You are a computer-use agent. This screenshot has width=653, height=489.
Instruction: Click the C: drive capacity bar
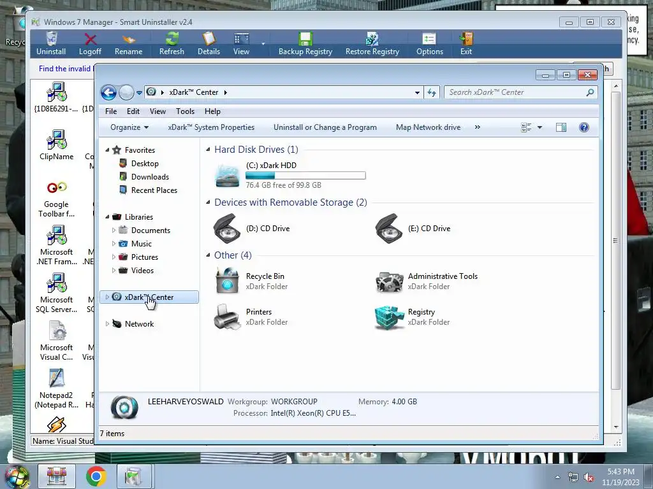(305, 176)
